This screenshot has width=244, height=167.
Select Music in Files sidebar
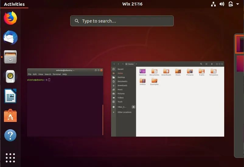point(124,90)
